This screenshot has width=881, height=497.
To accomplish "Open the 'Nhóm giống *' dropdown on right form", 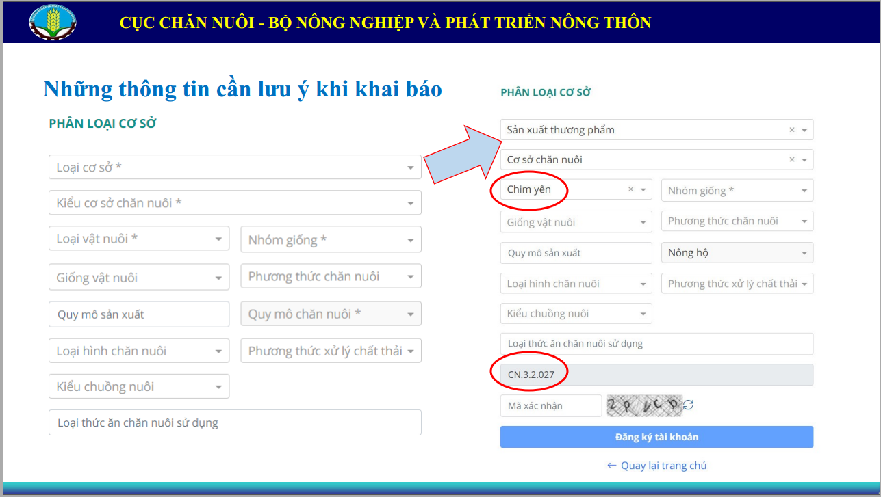I will [737, 191].
